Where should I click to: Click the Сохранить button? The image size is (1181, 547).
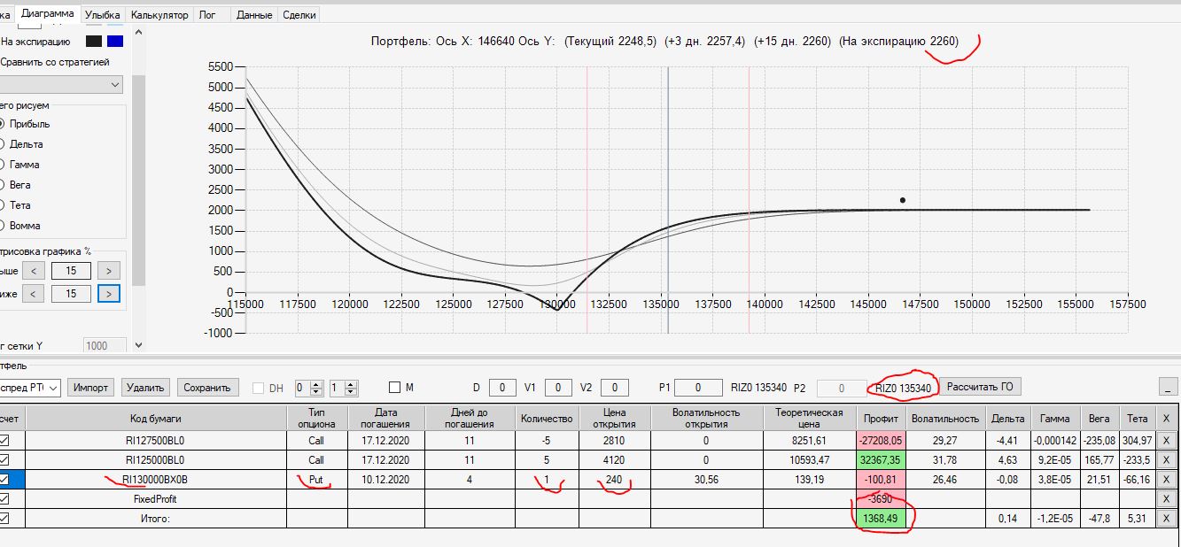pos(209,387)
